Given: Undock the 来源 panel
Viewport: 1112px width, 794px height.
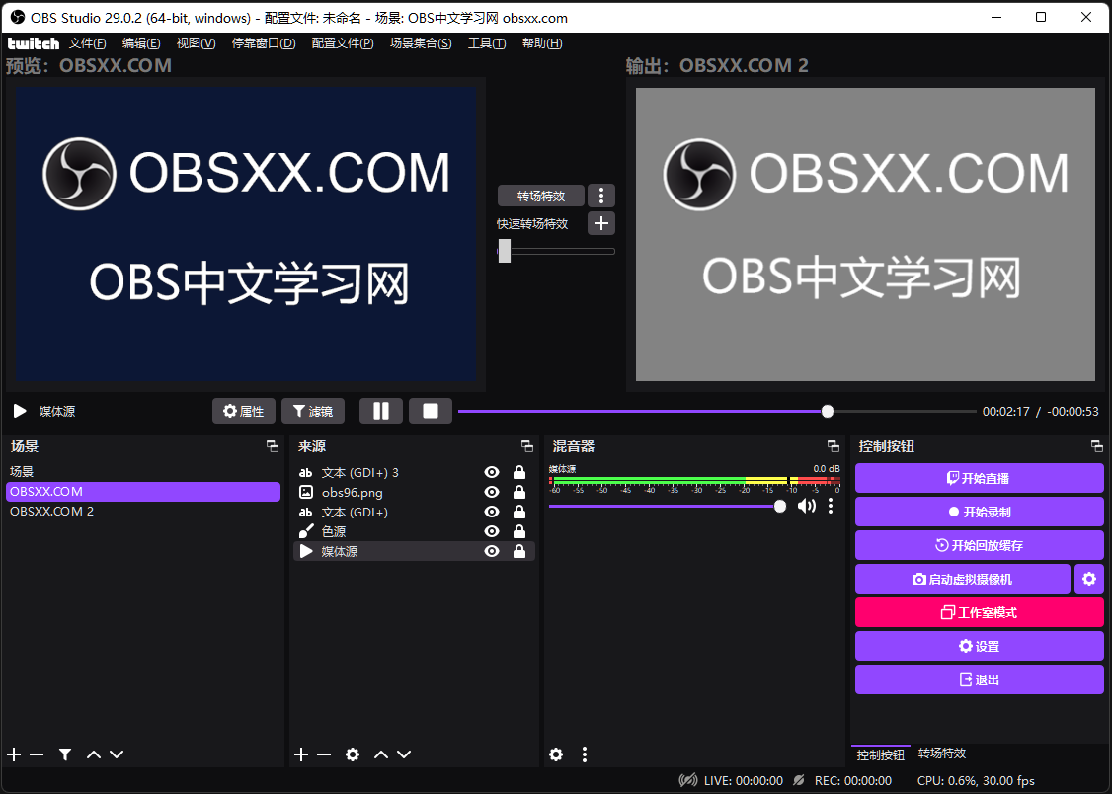Looking at the screenshot, I should (527, 446).
